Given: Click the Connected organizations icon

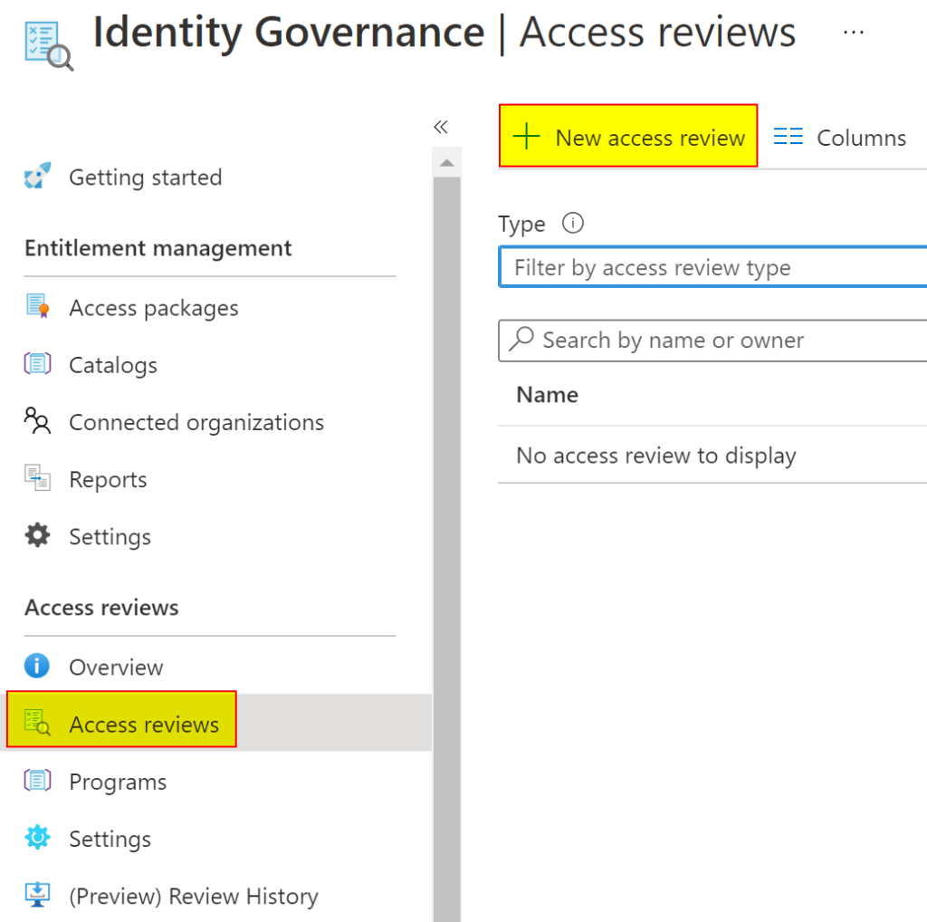Looking at the screenshot, I should (37, 421).
